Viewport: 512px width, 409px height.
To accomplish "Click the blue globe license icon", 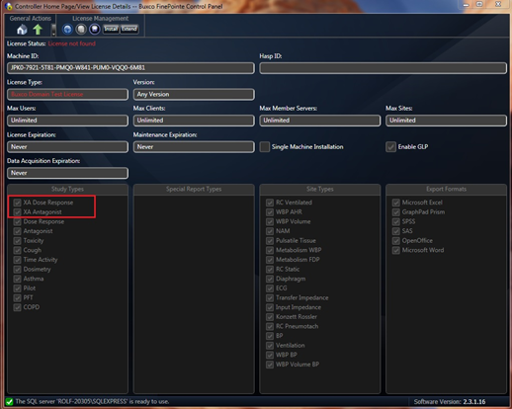I will point(67,30).
